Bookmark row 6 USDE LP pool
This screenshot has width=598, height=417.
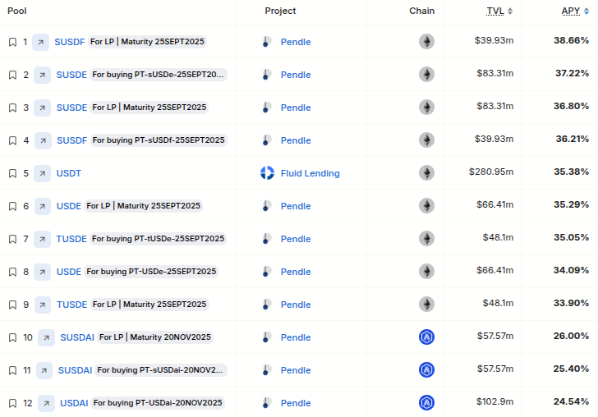coord(12,206)
